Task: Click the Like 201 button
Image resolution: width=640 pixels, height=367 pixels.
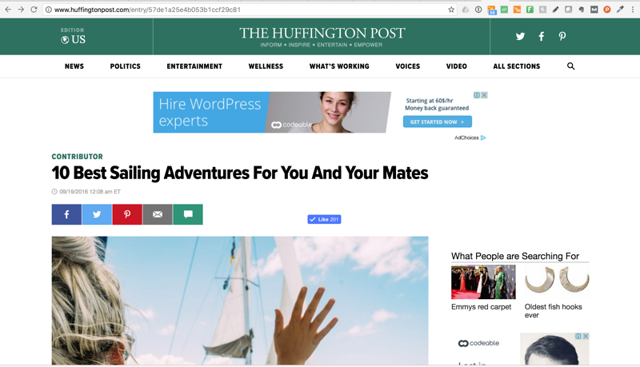Action: click(324, 219)
